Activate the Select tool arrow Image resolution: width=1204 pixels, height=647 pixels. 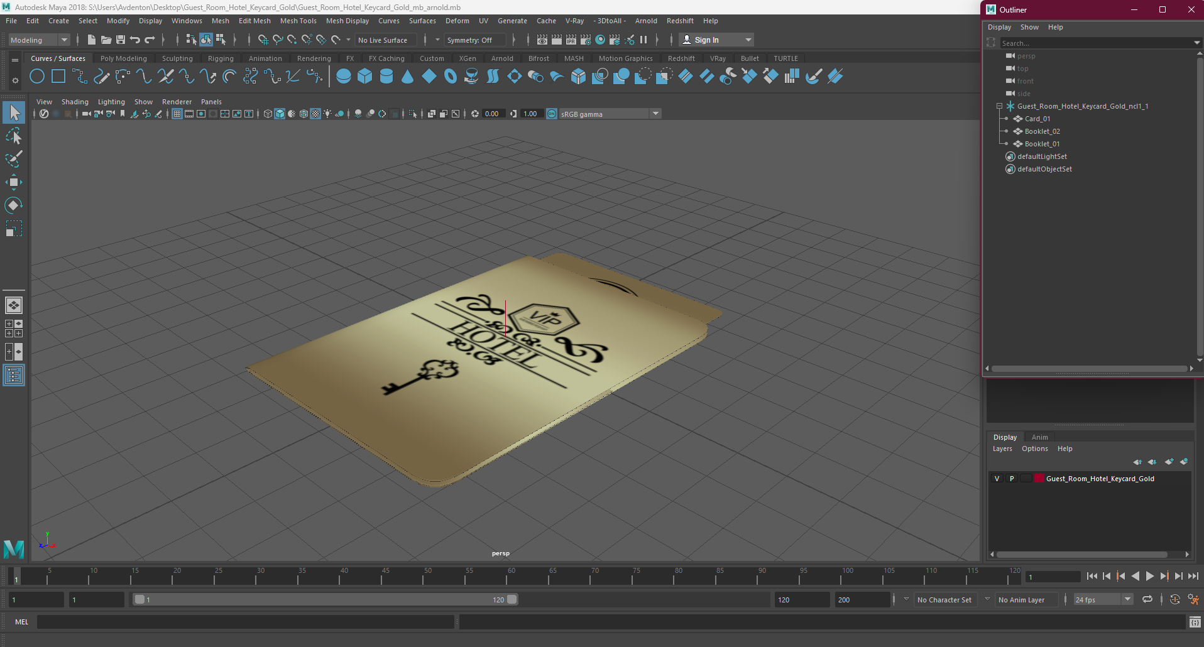coord(14,113)
